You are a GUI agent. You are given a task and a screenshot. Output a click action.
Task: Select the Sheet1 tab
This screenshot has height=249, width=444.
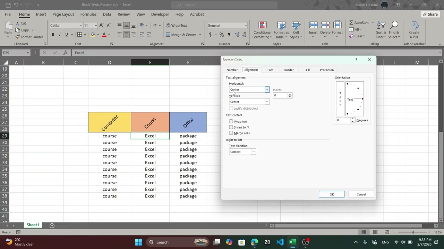(33, 225)
